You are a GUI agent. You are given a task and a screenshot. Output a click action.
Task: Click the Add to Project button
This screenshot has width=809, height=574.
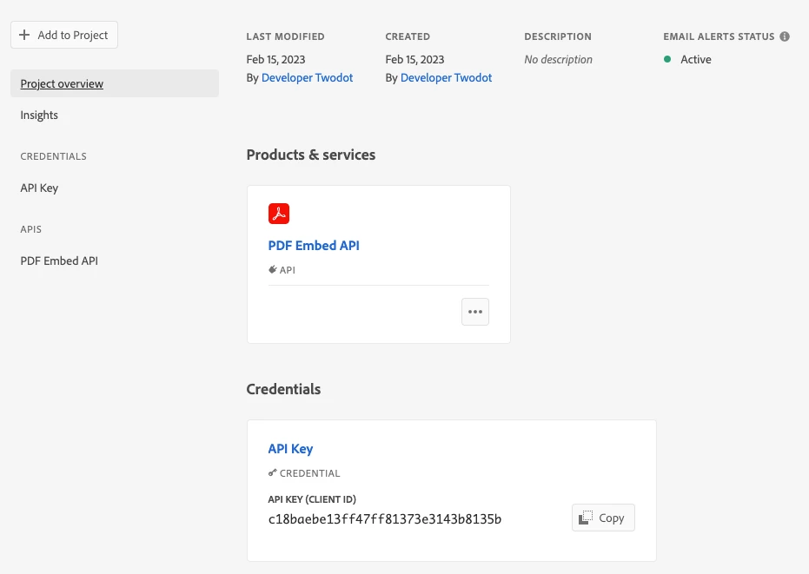(64, 35)
